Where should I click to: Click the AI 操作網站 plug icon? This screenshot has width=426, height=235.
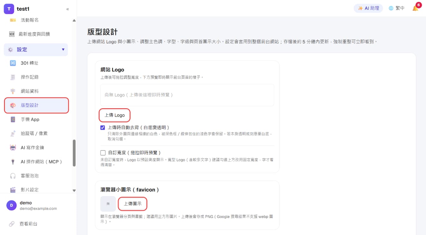(13, 162)
